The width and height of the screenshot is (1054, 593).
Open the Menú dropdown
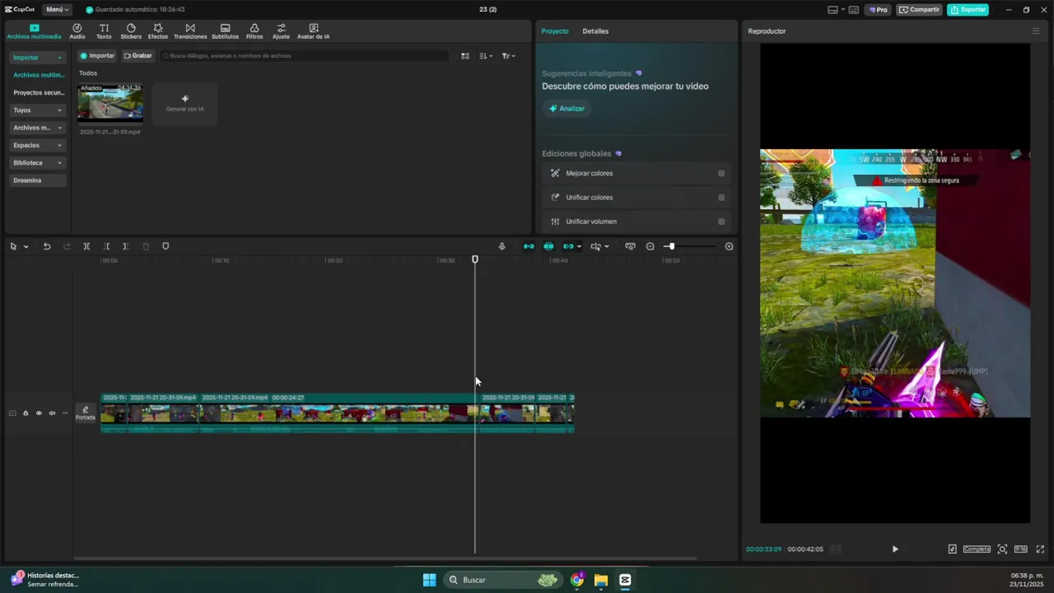click(x=57, y=10)
